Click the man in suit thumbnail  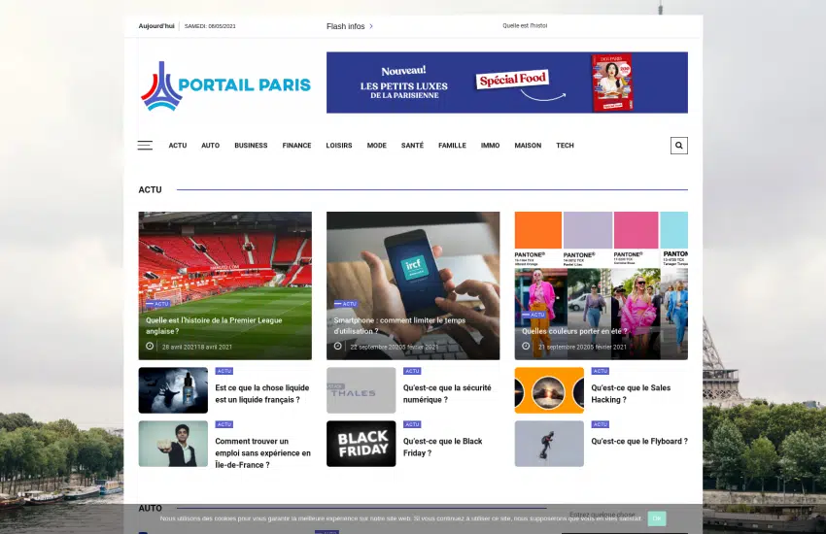[x=173, y=444]
